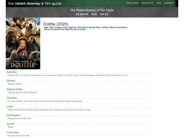
Task: Click the 'Love & Sex' heading
Action: coord(13,132)
